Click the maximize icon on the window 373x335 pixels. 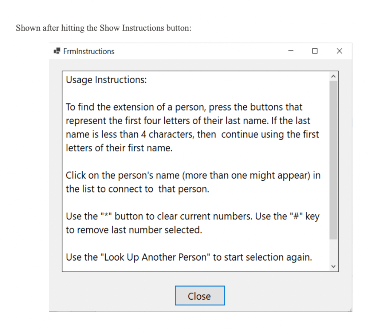[x=315, y=51]
